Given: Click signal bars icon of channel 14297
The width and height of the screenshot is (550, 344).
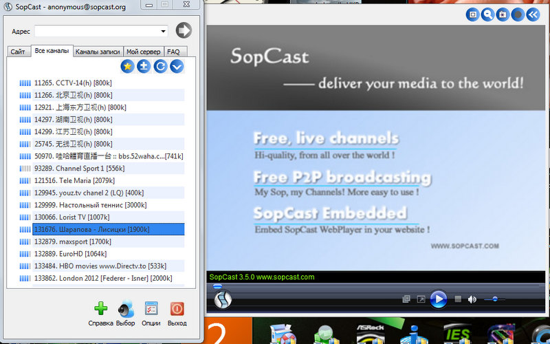Looking at the screenshot, I should pos(25,120).
